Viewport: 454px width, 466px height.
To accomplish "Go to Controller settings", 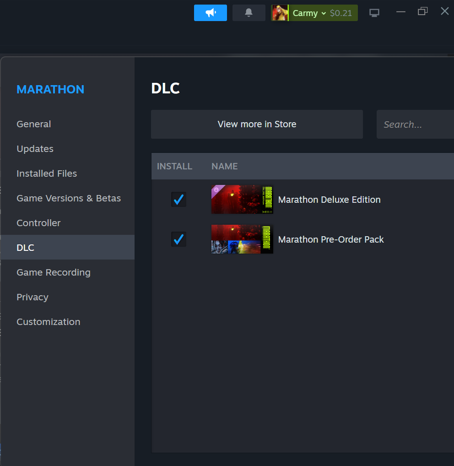I will (38, 223).
